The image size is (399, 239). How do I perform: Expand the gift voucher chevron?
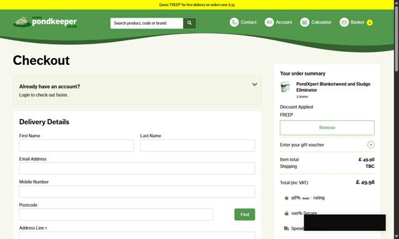[x=371, y=145]
